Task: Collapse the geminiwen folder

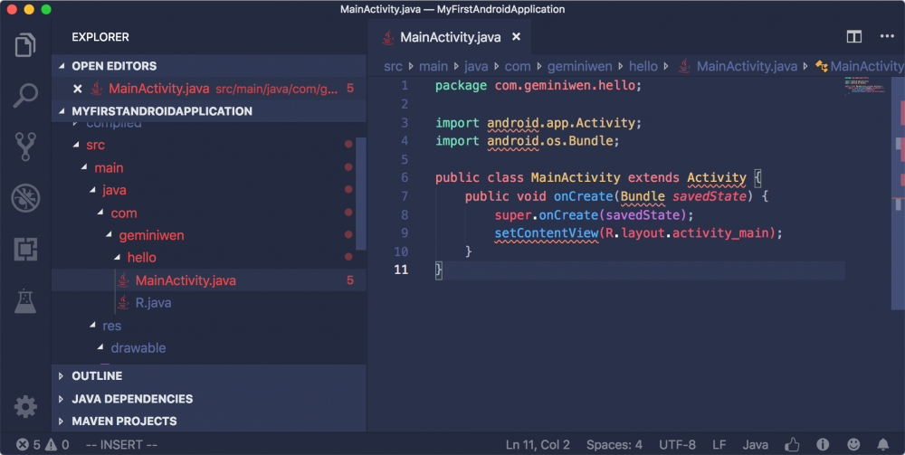Action: tap(110, 235)
